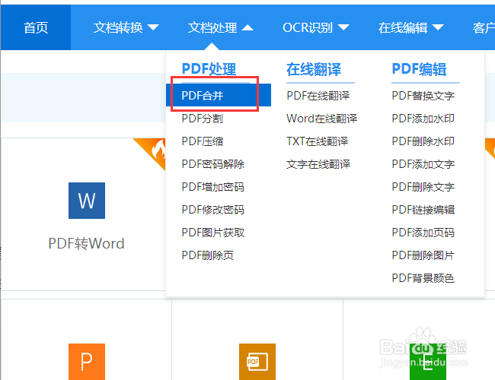This screenshot has height=380, width=495.
Task: Open TXT在线翻译 link
Action: click(x=318, y=141)
